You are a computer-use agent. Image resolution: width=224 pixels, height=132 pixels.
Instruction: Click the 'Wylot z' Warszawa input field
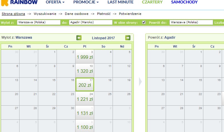click(x=38, y=22)
